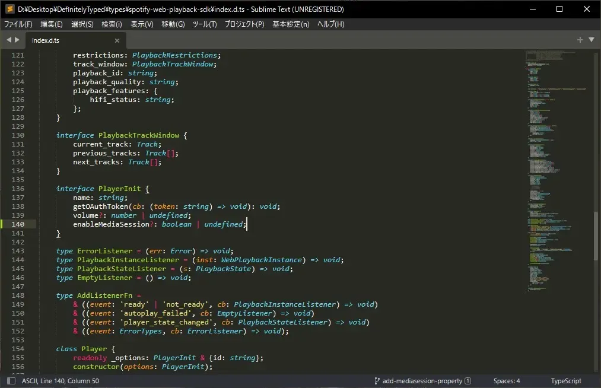Viewport: 601px width, 388px height.
Task: Go to next tab with right arrow
Action: coord(17,40)
